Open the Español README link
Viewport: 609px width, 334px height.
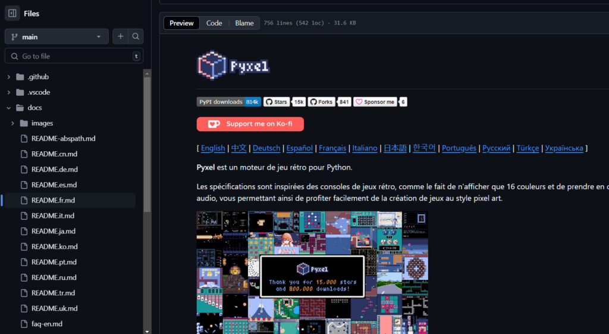tap(300, 148)
